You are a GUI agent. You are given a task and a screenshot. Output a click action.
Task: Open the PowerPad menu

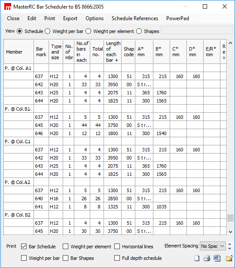pos(177,18)
